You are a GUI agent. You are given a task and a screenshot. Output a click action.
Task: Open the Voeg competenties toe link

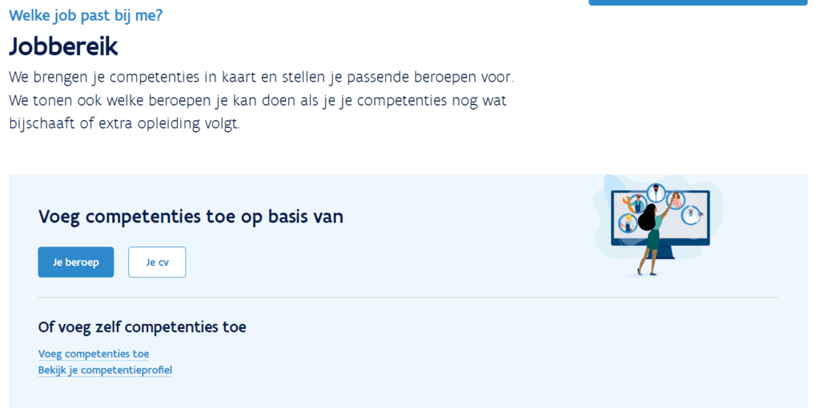[x=94, y=354]
